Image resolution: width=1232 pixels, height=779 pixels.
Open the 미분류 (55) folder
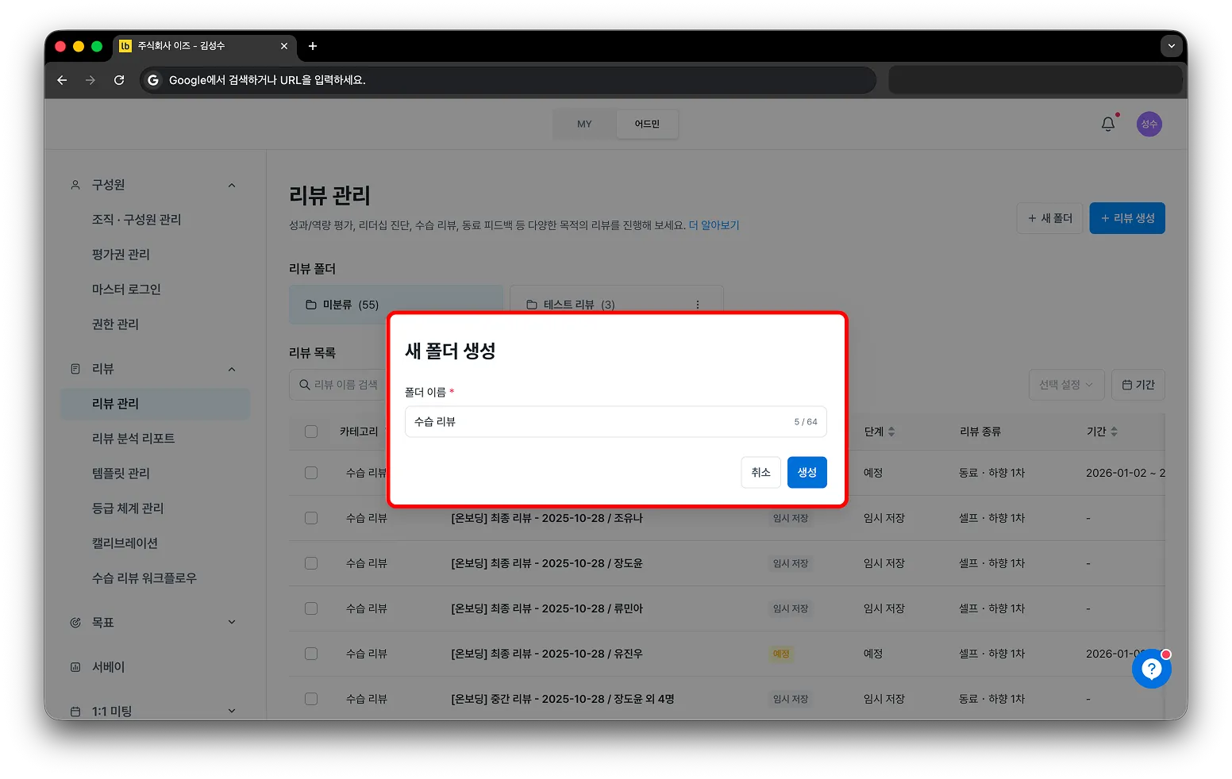(x=395, y=305)
